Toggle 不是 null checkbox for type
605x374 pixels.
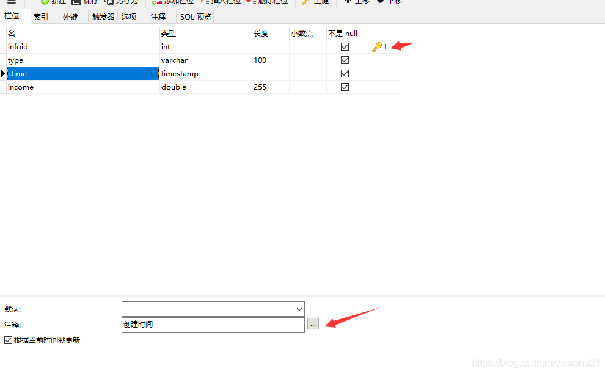(x=345, y=60)
